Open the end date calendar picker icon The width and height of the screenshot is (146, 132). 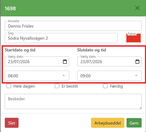click(137, 62)
